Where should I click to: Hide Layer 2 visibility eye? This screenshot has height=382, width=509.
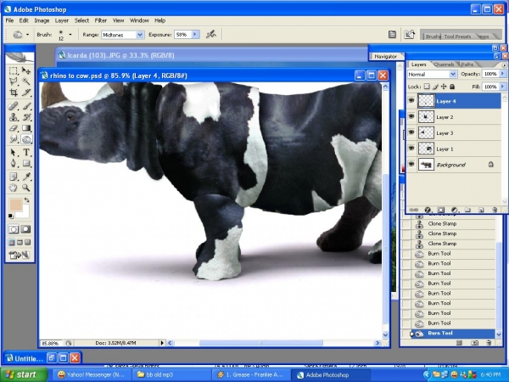click(411, 116)
